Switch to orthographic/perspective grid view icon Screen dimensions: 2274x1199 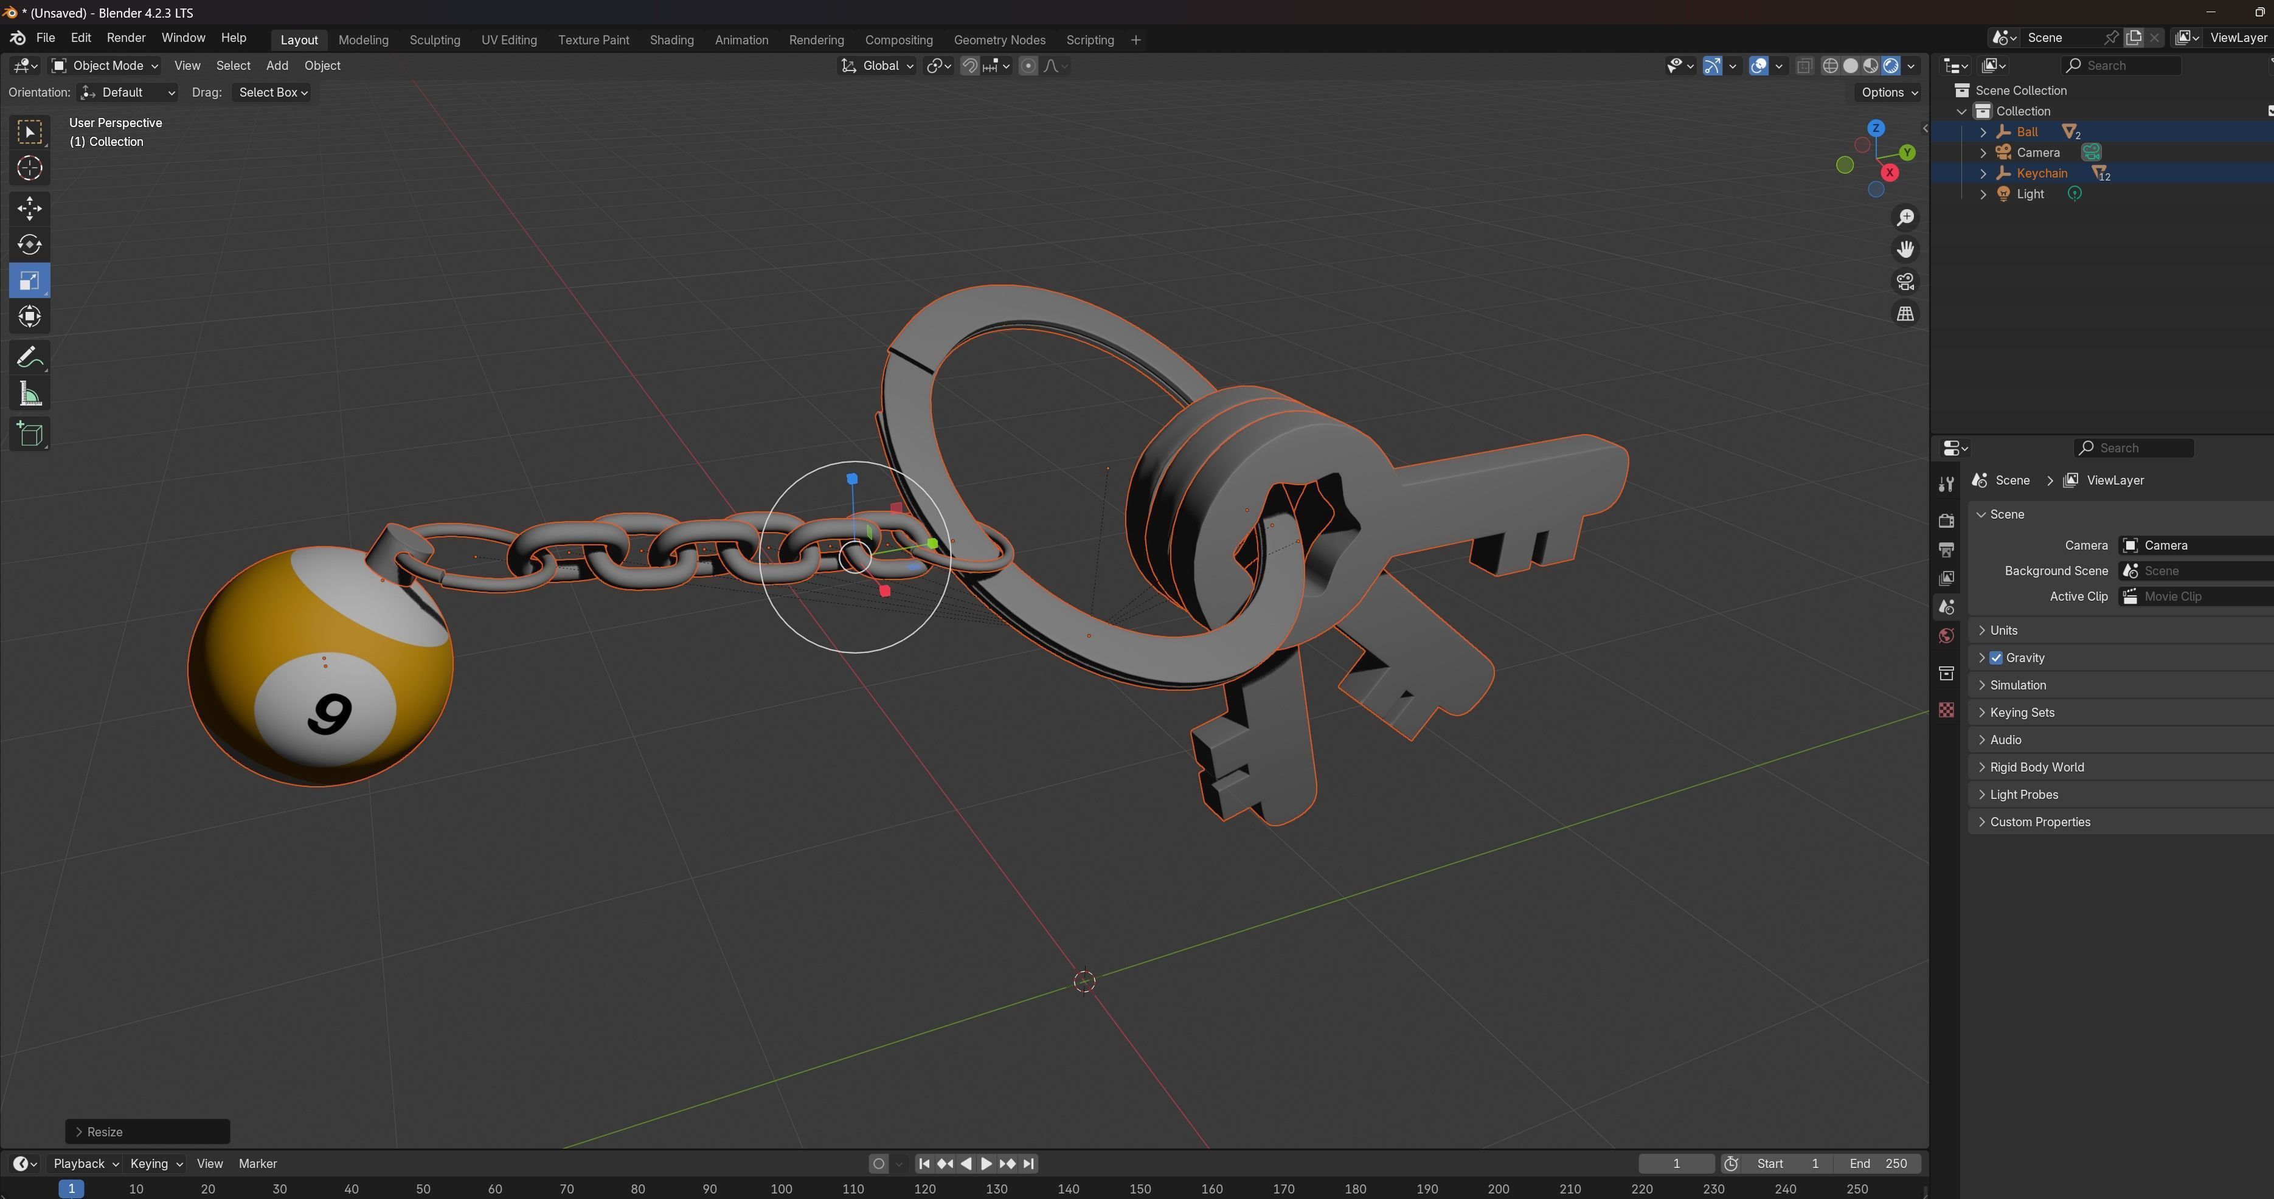pyautogui.click(x=1905, y=314)
